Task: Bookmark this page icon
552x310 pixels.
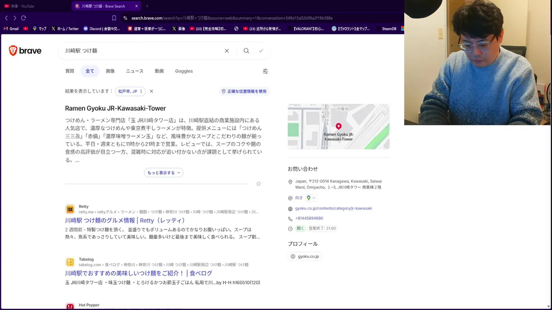Action: (114, 18)
